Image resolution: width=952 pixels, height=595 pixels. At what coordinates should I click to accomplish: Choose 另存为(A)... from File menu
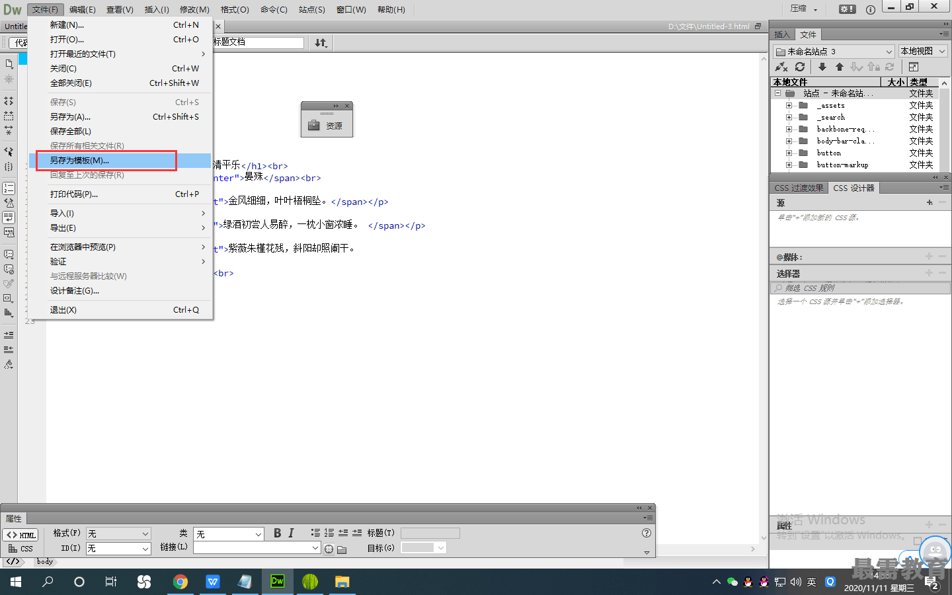(120, 117)
